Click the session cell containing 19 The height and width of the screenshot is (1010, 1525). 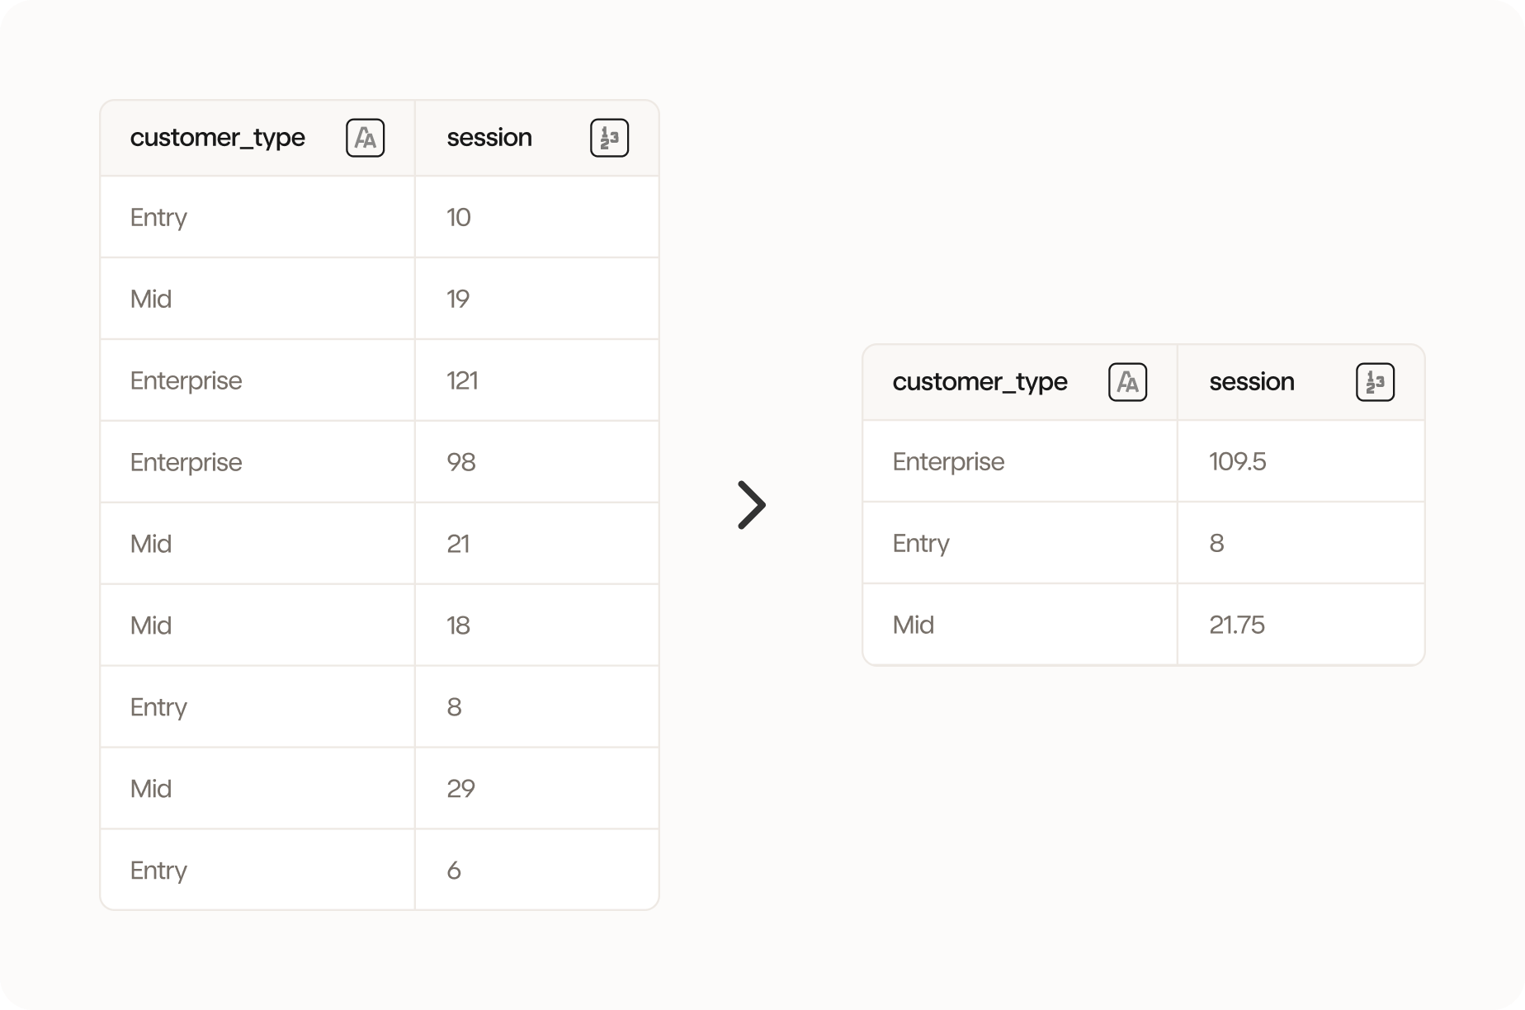[x=458, y=299]
